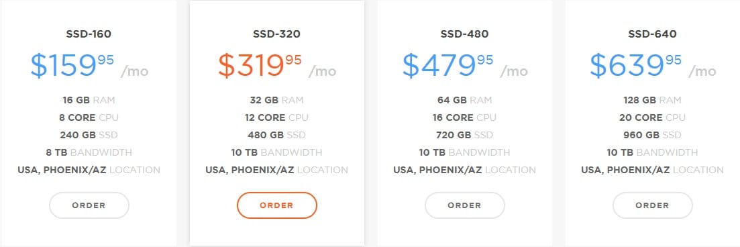Click the 128 GB RAM spec line
Image resolution: width=740 pixels, height=247 pixels.
click(652, 100)
